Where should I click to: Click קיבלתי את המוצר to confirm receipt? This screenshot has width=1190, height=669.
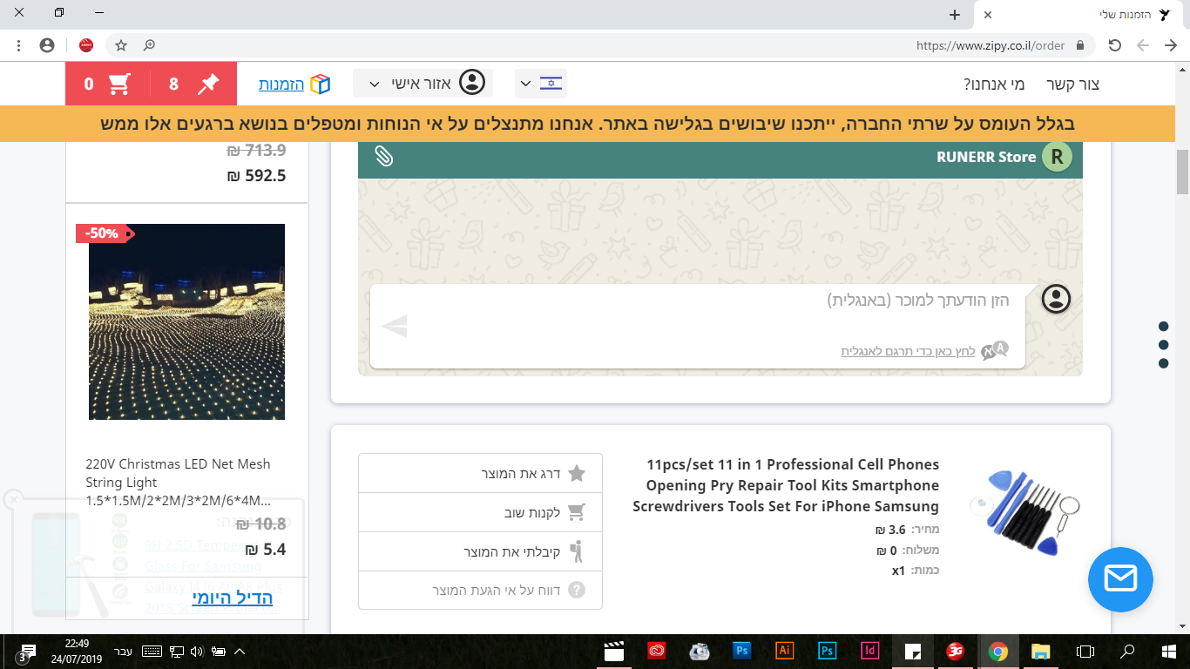click(x=480, y=551)
